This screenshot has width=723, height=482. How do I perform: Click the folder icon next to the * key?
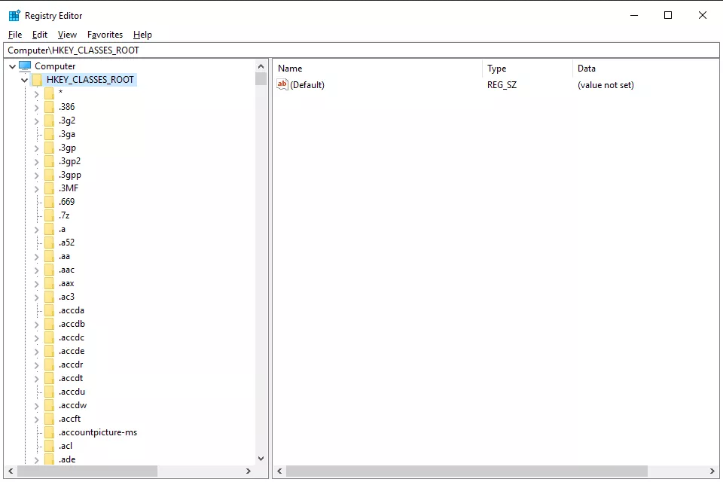[x=50, y=93]
